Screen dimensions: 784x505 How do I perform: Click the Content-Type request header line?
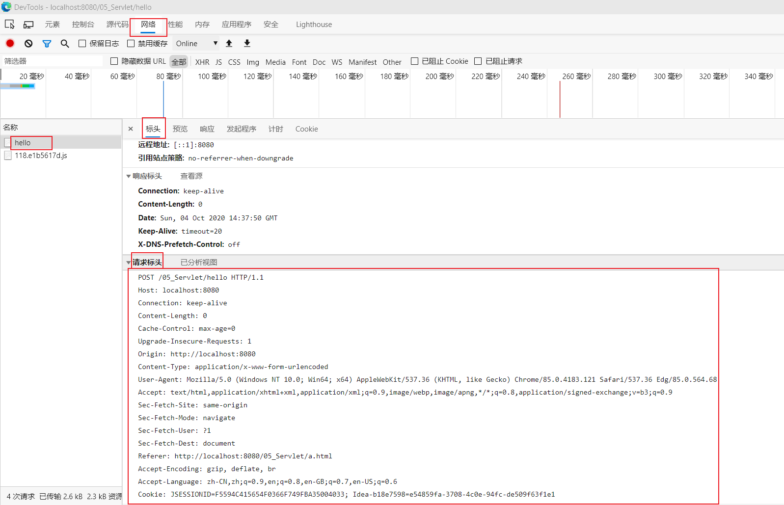(233, 367)
